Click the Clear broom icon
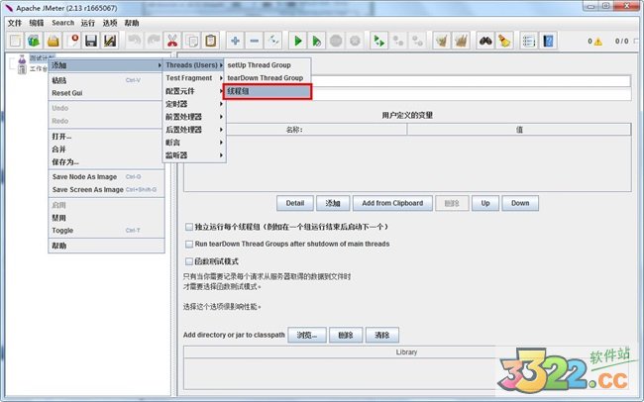Image resolution: width=644 pixels, height=402 pixels. pyautogui.click(x=442, y=41)
